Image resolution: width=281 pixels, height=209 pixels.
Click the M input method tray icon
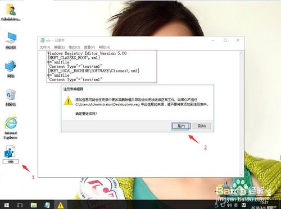pyautogui.click(x=243, y=205)
